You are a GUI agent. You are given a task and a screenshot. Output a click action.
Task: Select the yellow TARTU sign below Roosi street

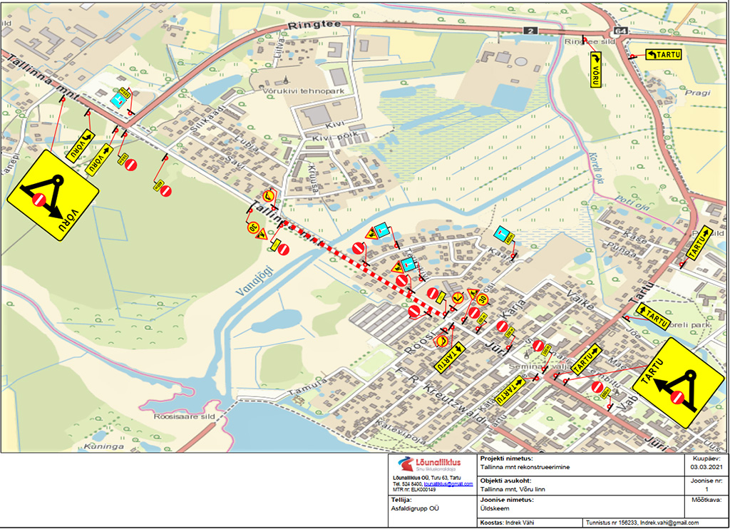point(448,355)
